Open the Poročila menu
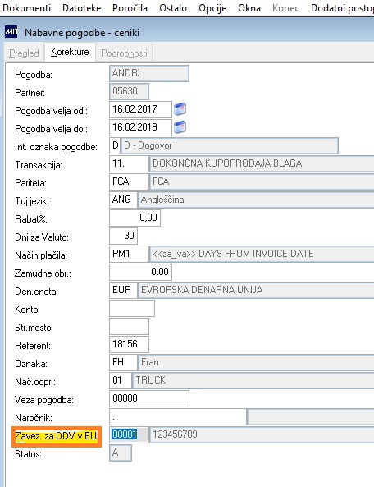374x487 pixels. [130, 8]
